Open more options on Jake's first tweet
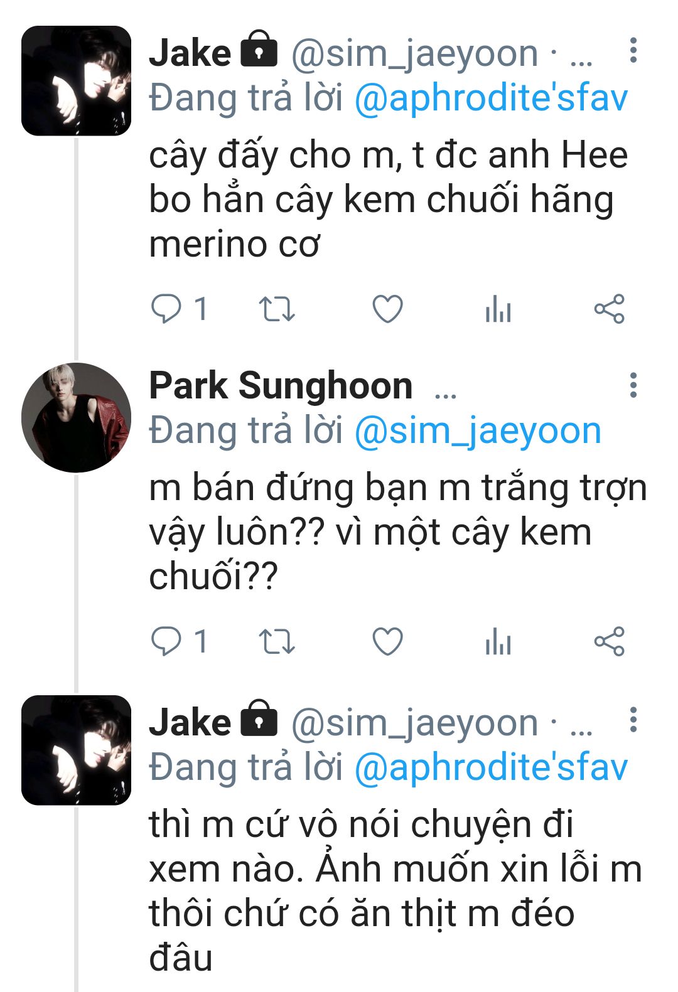 pyautogui.click(x=633, y=50)
